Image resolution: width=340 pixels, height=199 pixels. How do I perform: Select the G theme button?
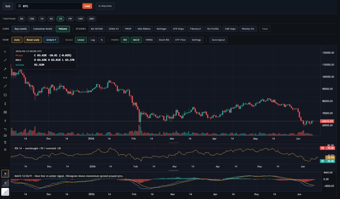click(5, 183)
